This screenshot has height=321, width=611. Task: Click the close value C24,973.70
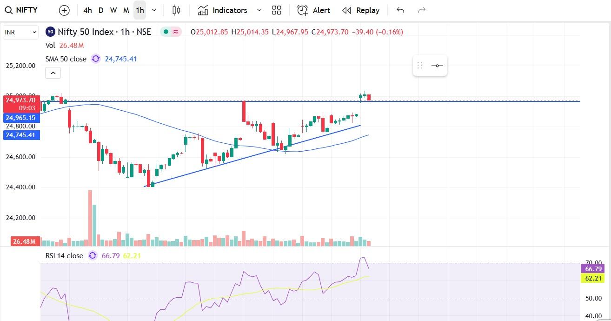(330, 32)
